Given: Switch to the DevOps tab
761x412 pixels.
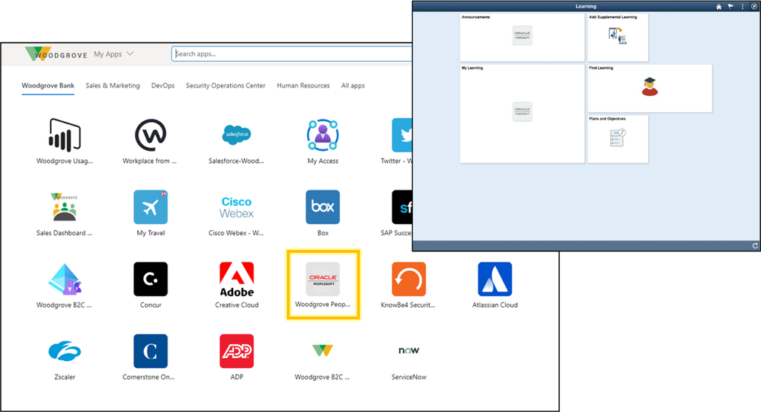Looking at the screenshot, I should point(162,85).
